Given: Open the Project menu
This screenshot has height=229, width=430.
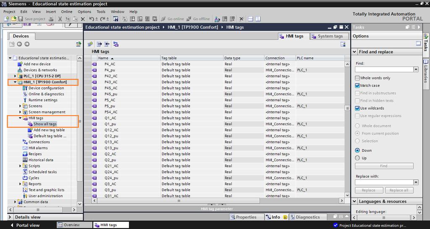Looking at the screenshot, I should [x=9, y=12].
